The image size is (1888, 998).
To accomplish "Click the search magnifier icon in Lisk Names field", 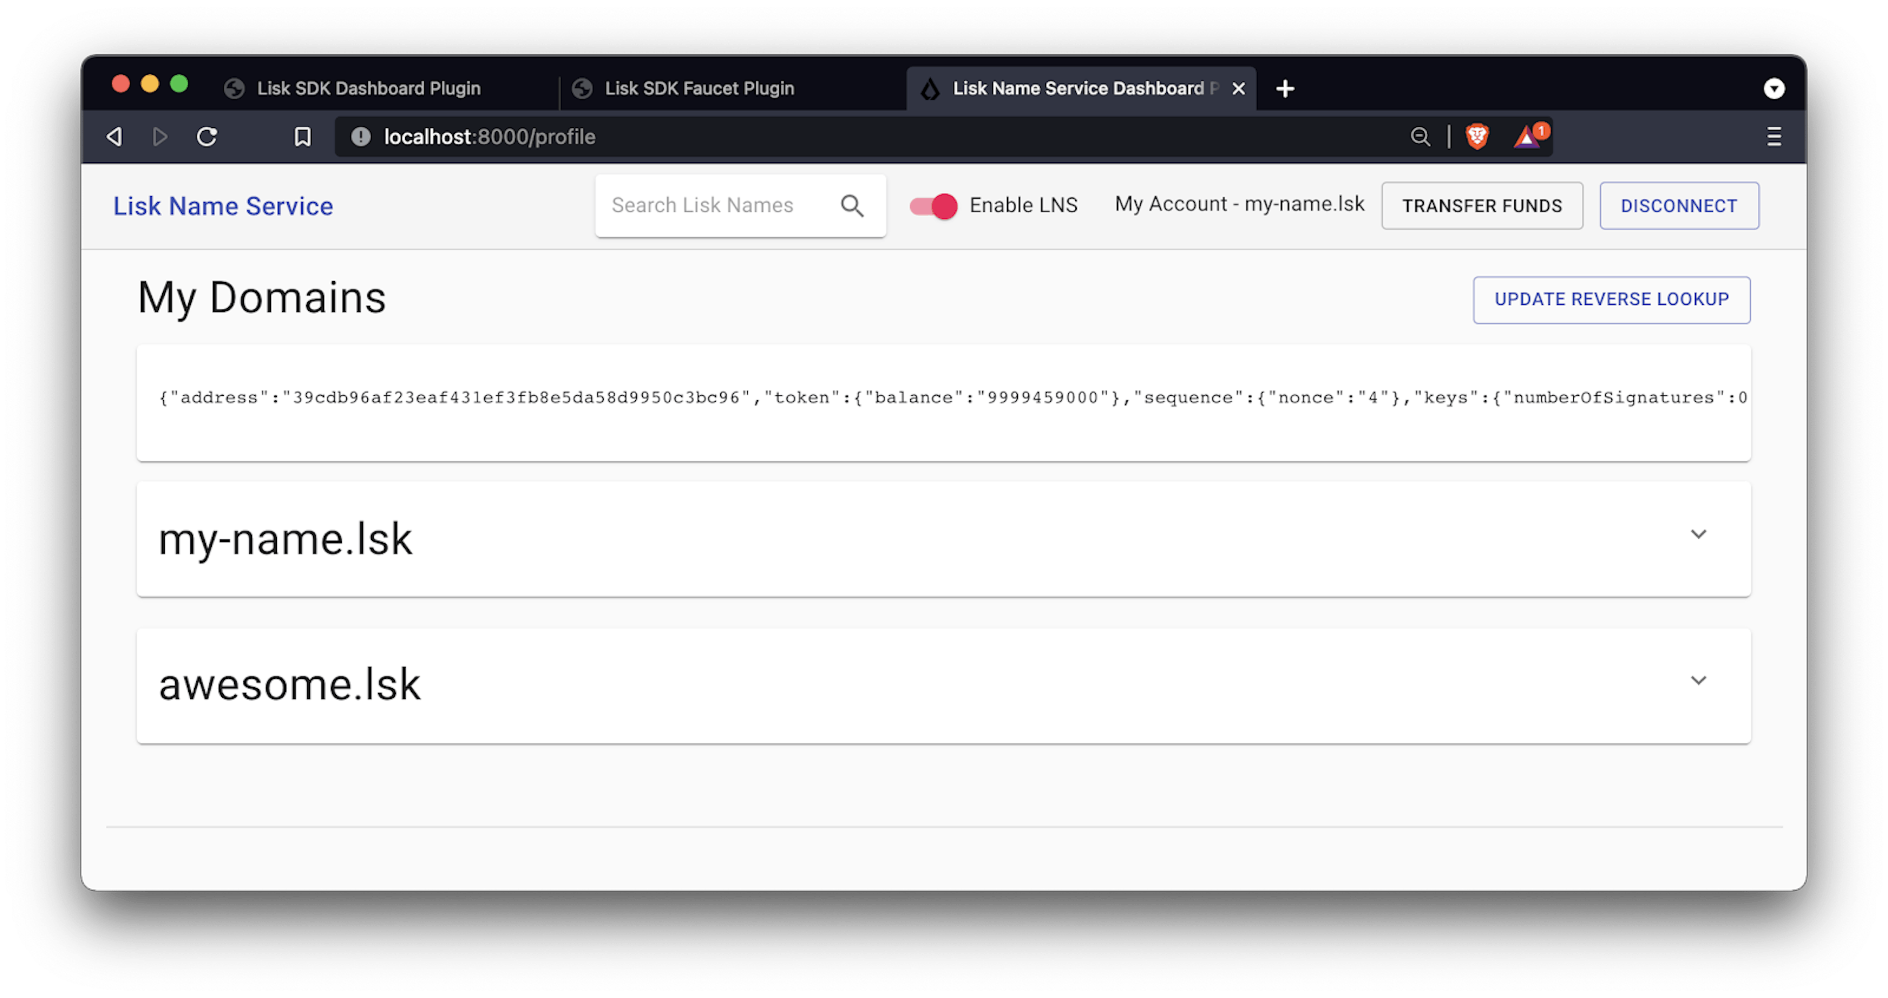I will point(852,206).
